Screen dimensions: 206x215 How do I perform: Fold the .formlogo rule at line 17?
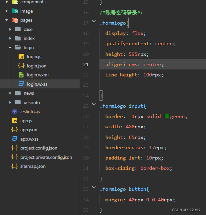click(94, 21)
